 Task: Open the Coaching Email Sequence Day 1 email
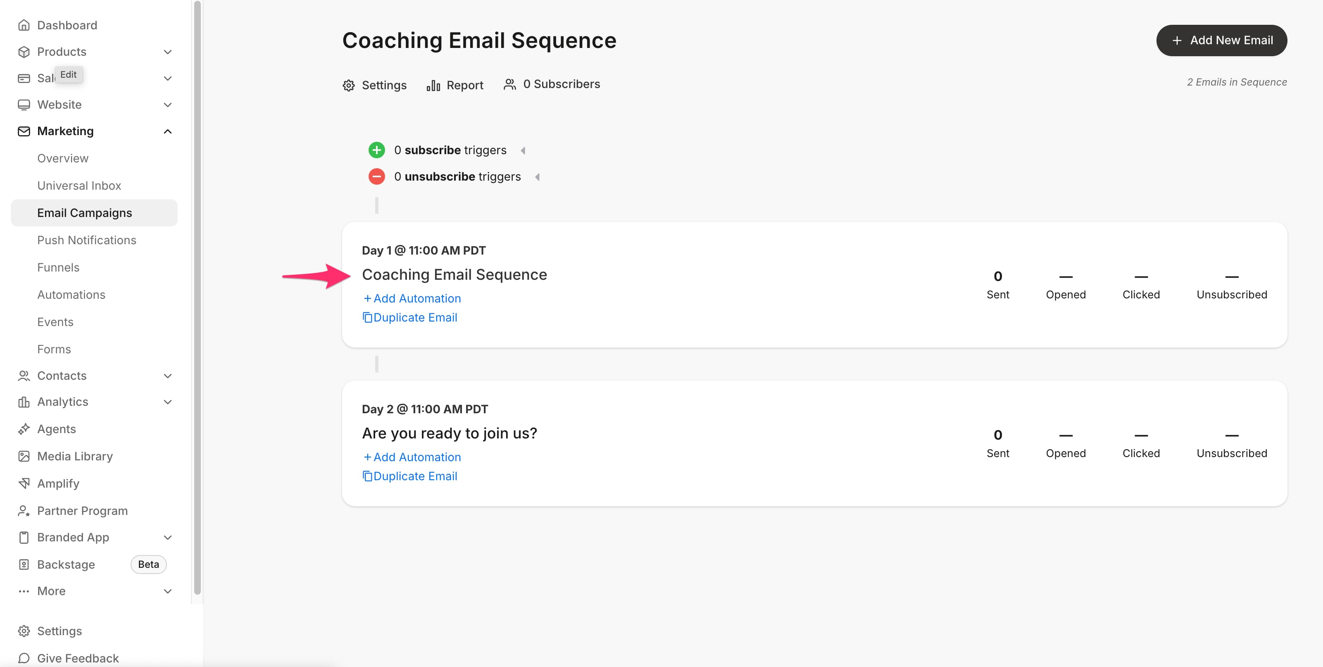click(454, 274)
